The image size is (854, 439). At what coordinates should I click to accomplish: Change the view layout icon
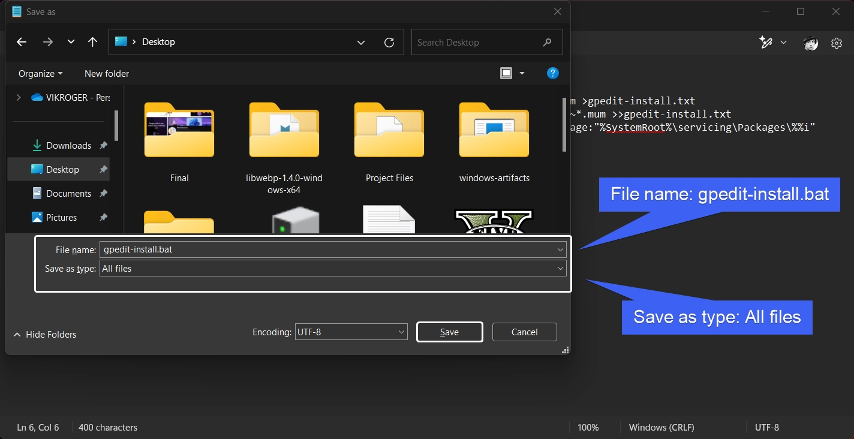(x=506, y=73)
